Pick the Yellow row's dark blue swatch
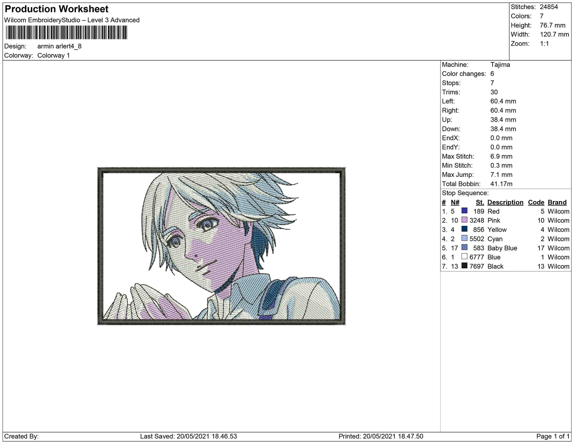 click(x=464, y=229)
